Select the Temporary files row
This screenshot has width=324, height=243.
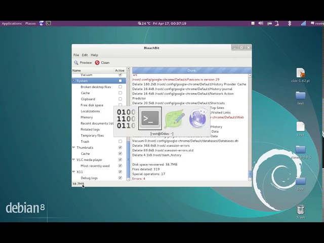point(99,136)
